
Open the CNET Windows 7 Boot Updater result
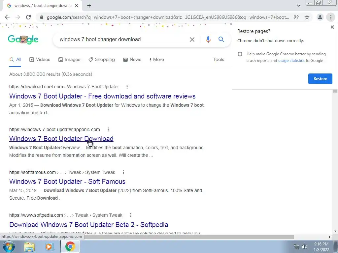tap(102, 96)
